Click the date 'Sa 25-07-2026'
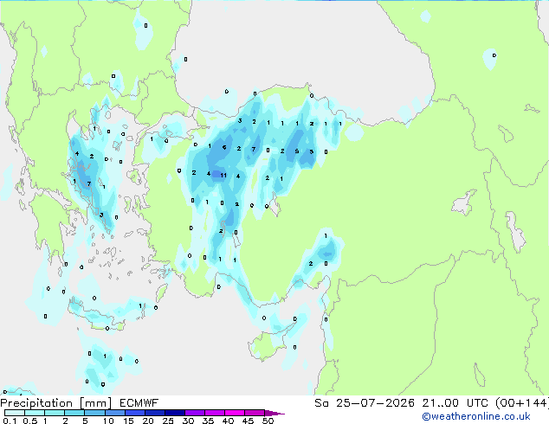Screen dimensions: 549x424 (365, 403)
